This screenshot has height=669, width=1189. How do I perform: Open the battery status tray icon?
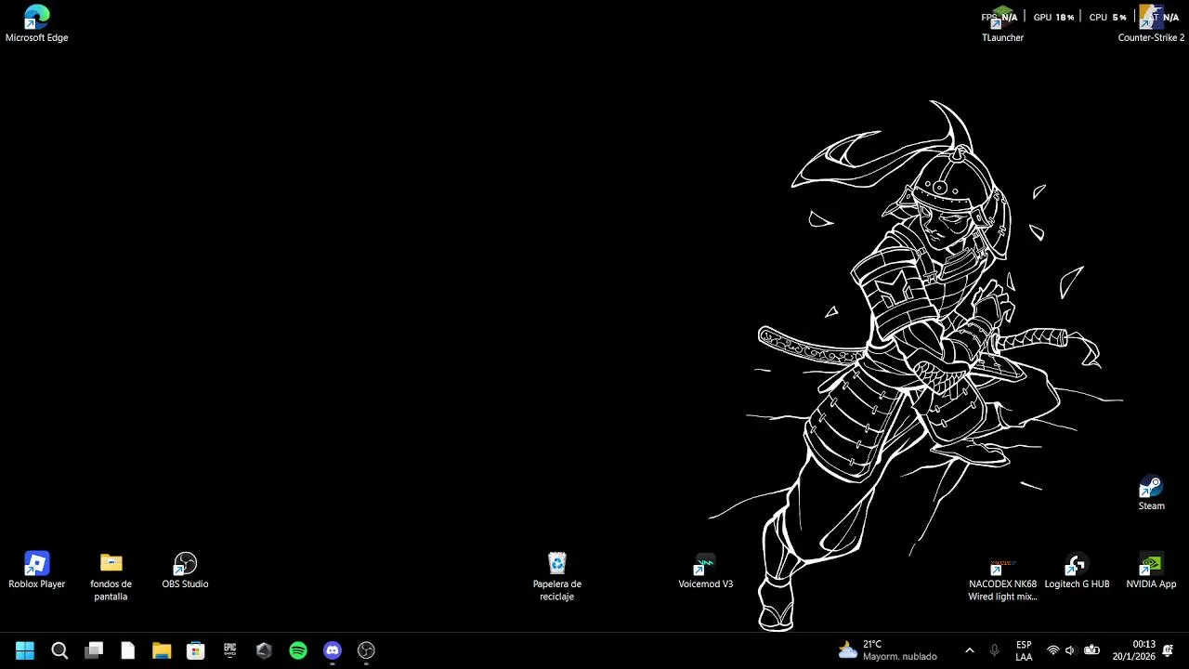point(1092,650)
